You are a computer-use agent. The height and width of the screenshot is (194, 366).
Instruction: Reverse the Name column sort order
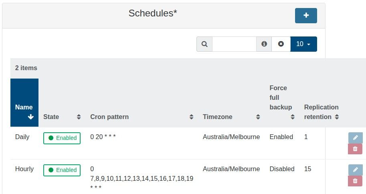(x=24, y=112)
